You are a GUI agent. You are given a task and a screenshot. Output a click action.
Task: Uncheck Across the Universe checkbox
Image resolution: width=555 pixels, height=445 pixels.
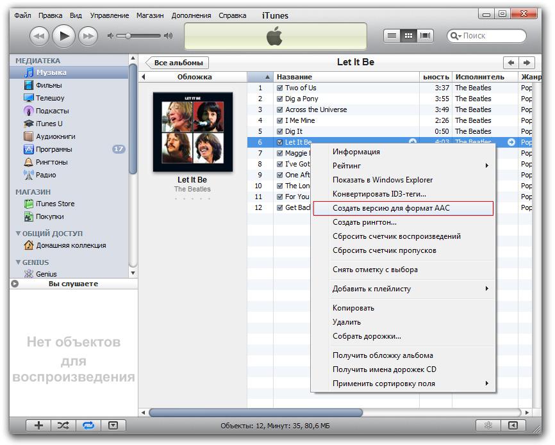[279, 110]
